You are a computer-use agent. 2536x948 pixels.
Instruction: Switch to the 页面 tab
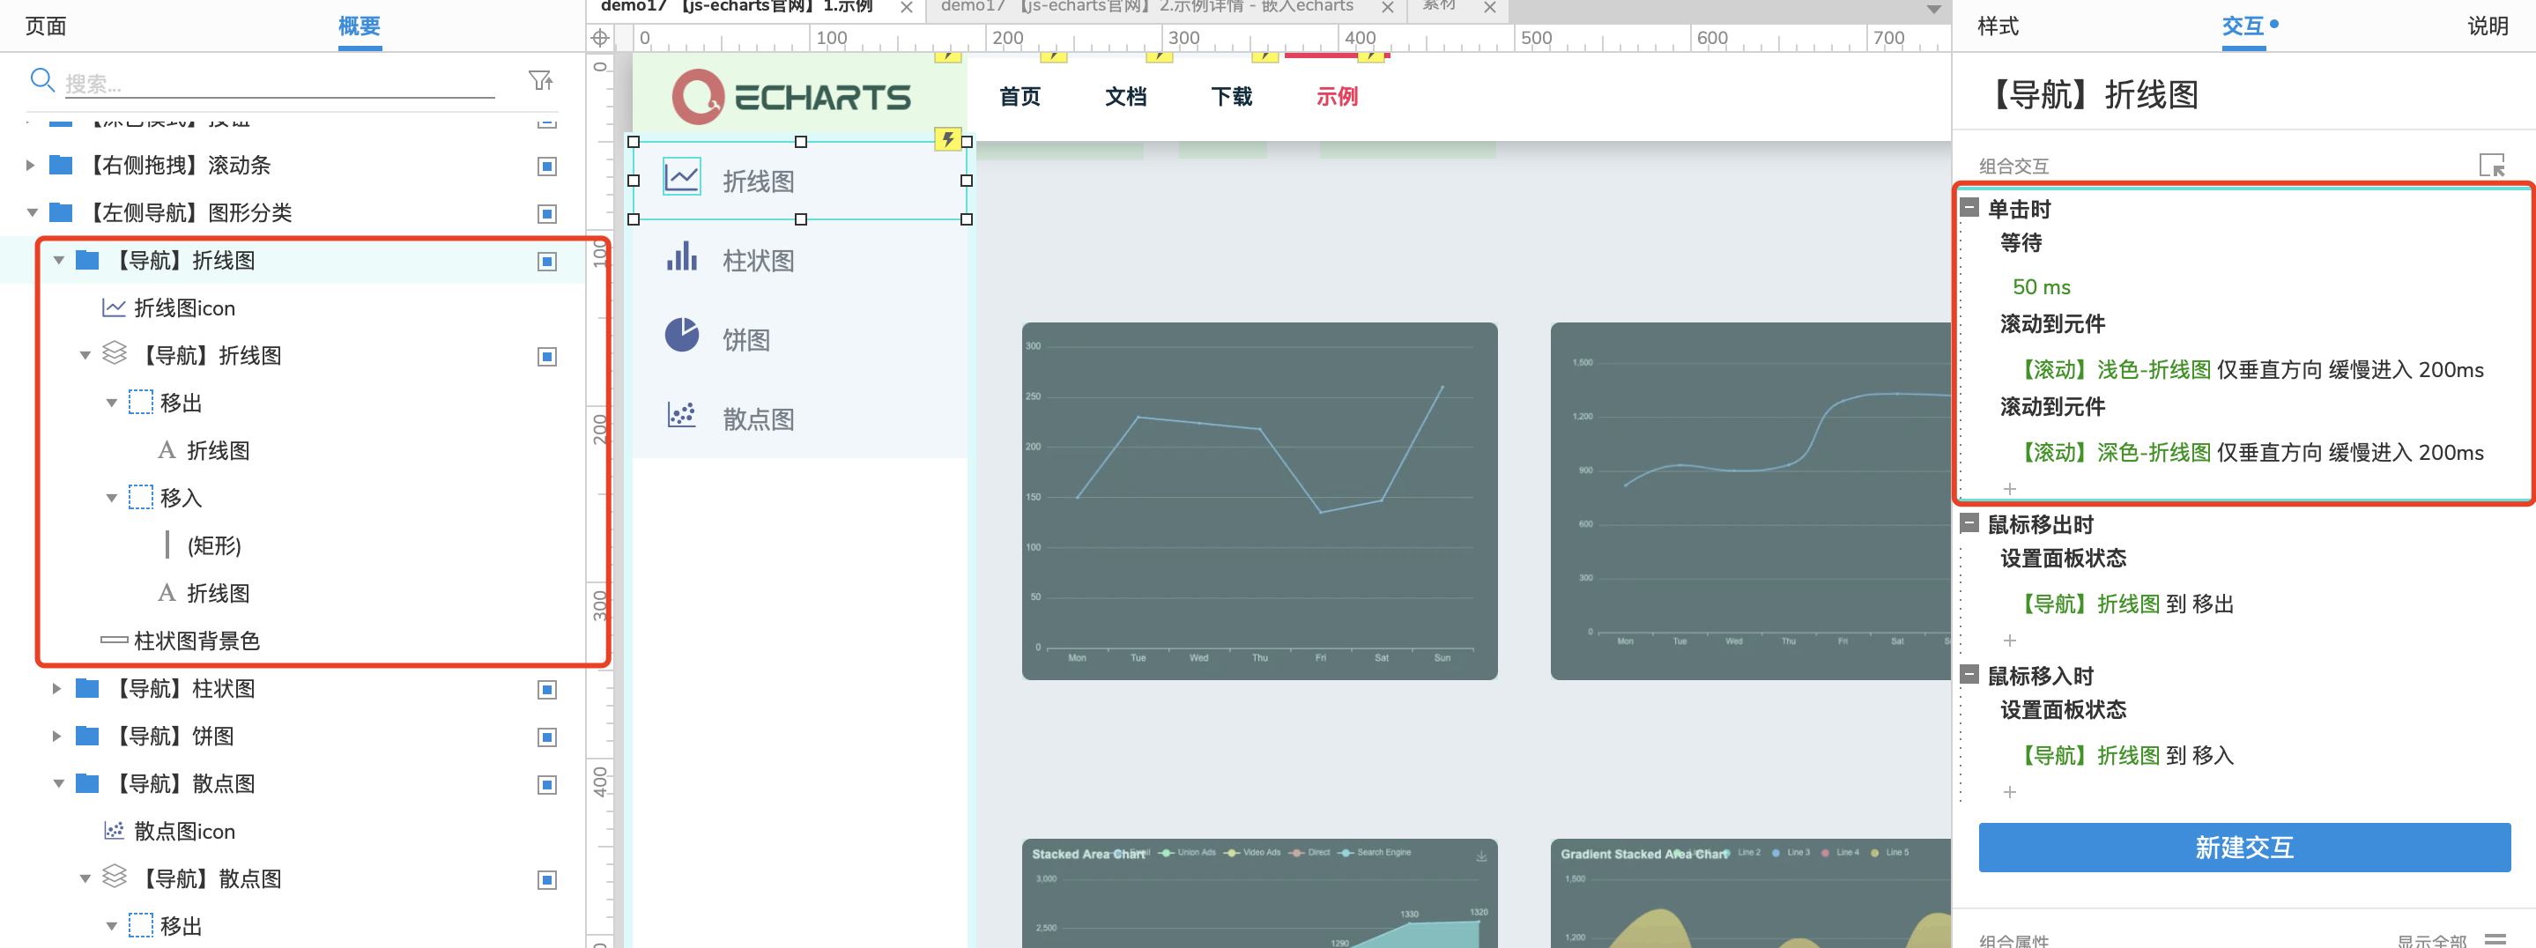45,26
